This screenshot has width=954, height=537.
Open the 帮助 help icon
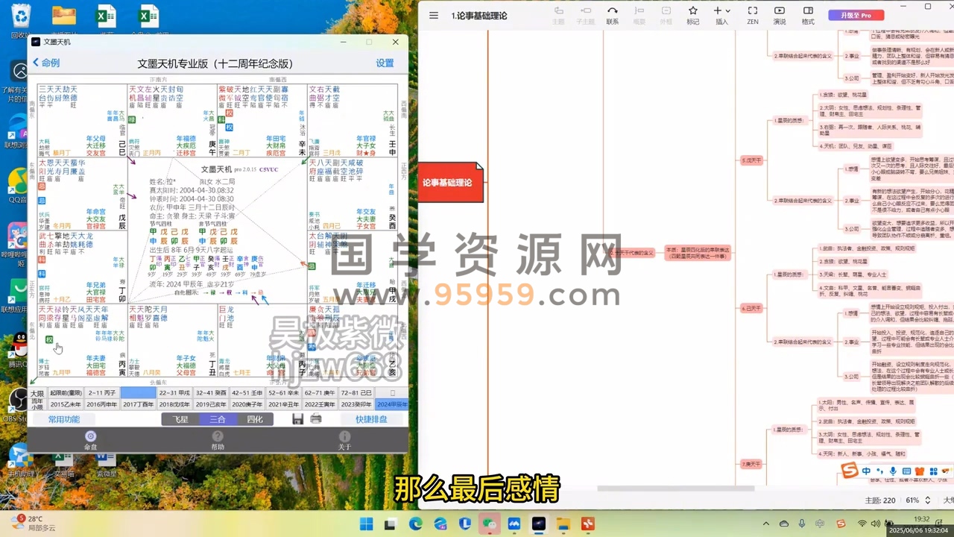pyautogui.click(x=218, y=440)
